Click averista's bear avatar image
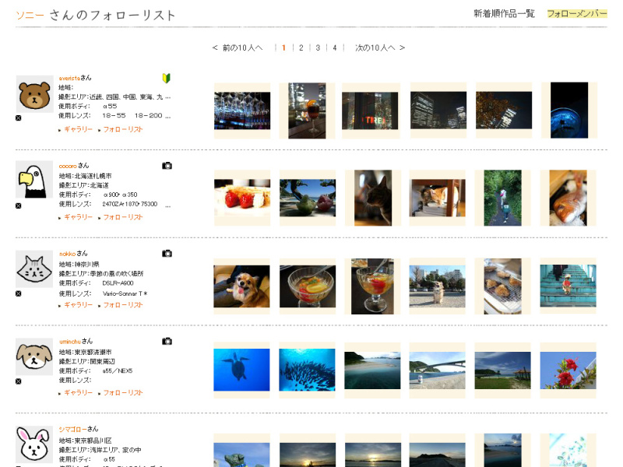This screenshot has width=623, height=467. [x=33, y=93]
